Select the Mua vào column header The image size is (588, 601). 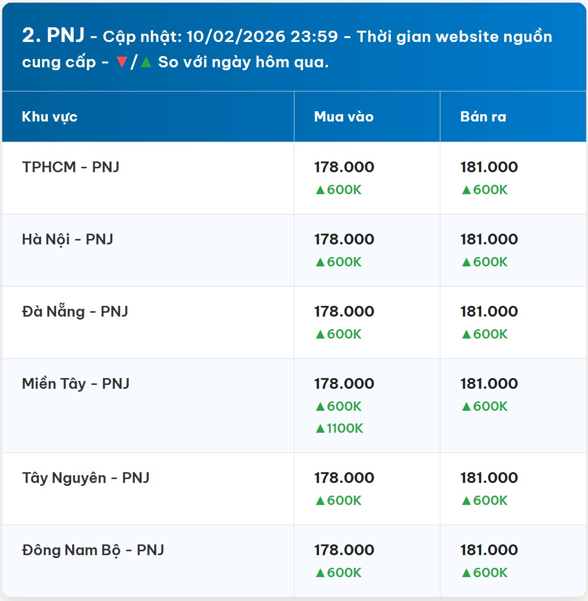[x=344, y=117]
